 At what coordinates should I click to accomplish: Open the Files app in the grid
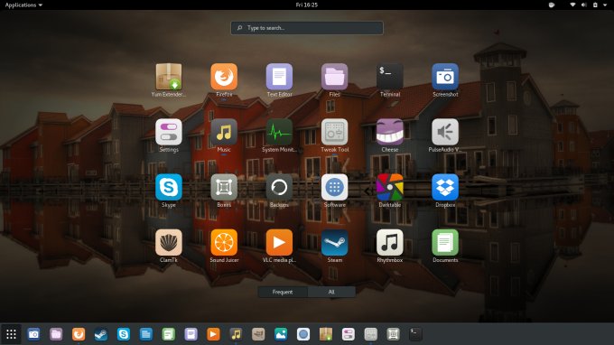click(x=334, y=77)
